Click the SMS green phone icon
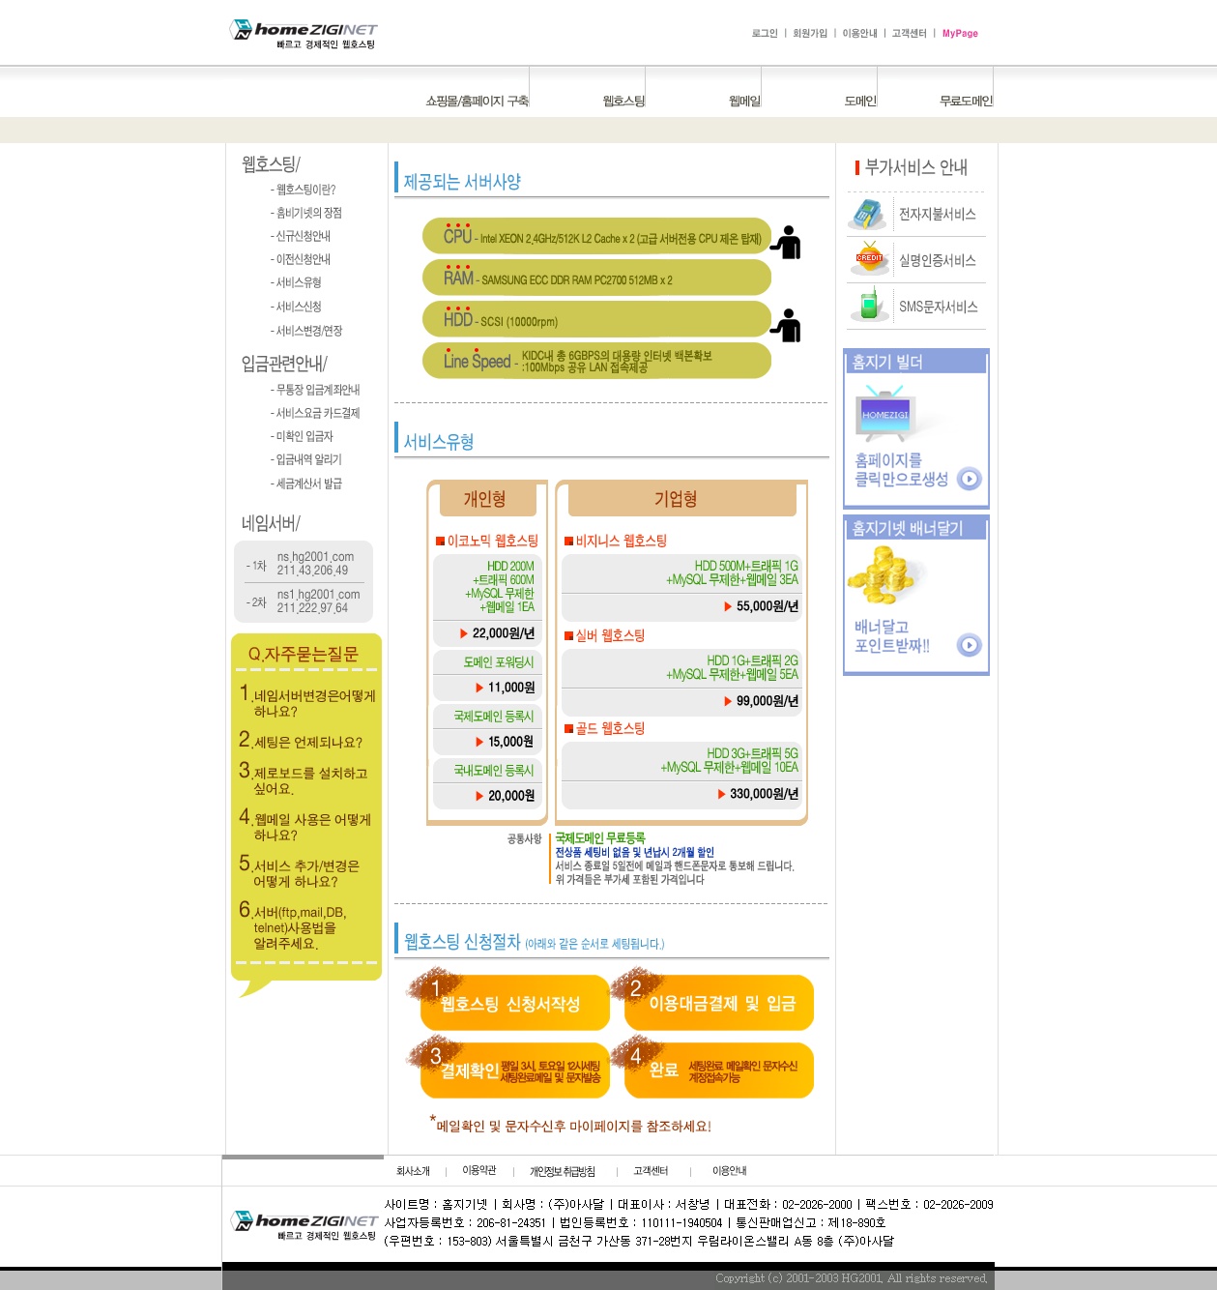 (x=869, y=305)
